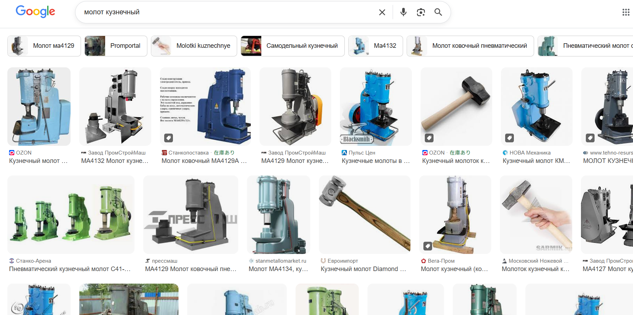Viewport: 633px width, 315px height.
Task: Select the Пневматический молот filter chip
Action: pyautogui.click(x=585, y=46)
